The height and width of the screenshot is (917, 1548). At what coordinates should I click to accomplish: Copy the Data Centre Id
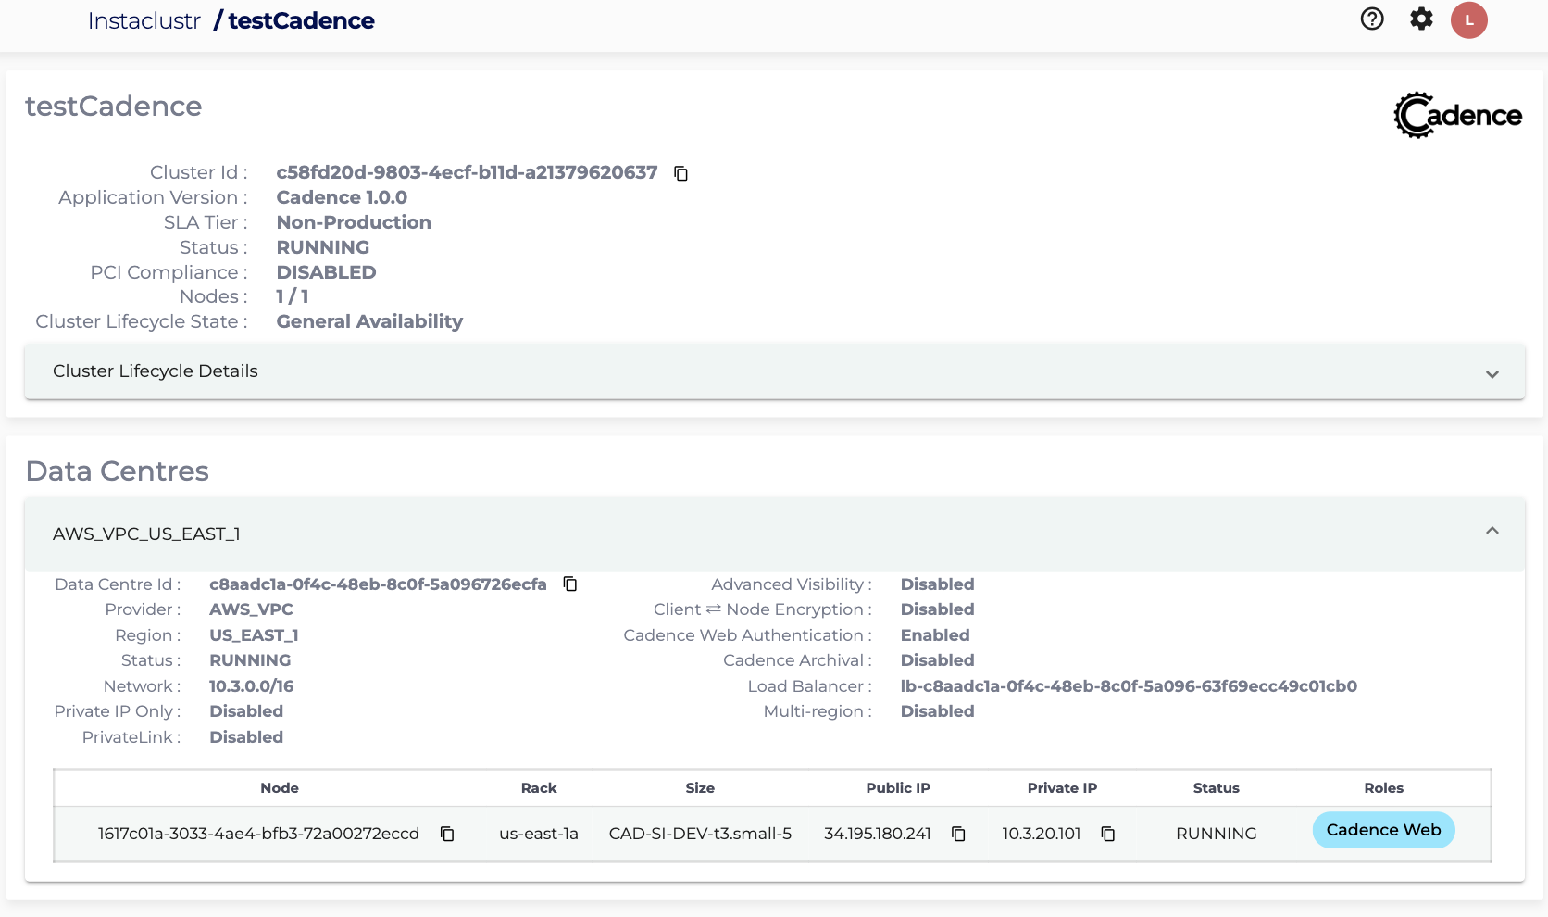pos(570,584)
